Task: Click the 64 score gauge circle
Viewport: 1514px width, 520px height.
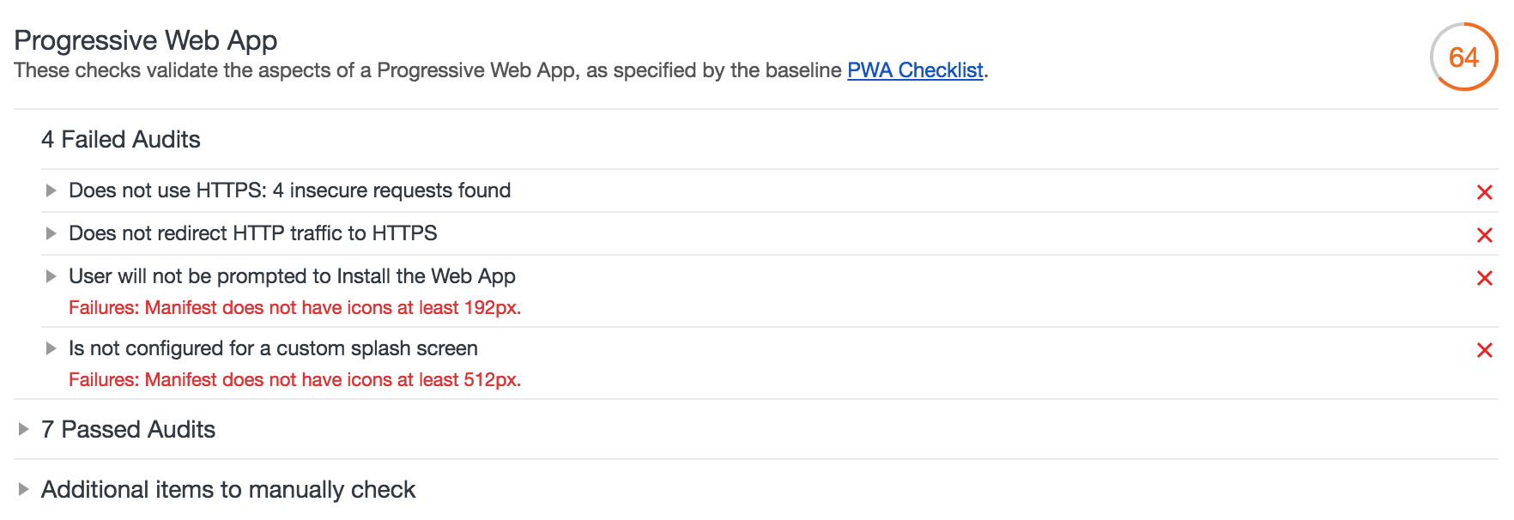Action: coord(1463,57)
